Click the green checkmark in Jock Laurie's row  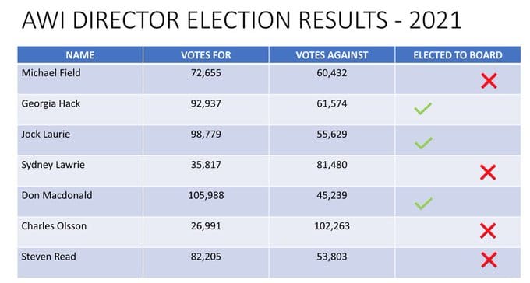423,143
